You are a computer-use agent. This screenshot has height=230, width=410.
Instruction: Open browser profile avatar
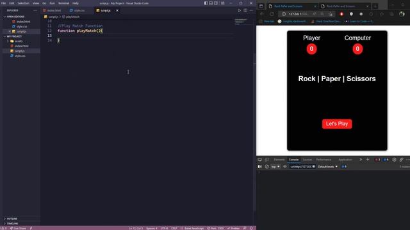402,14
